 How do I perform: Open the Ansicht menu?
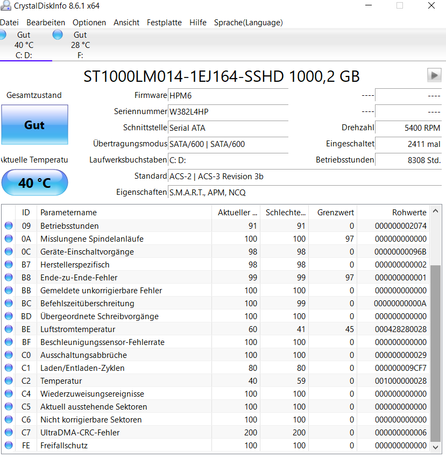click(x=126, y=23)
